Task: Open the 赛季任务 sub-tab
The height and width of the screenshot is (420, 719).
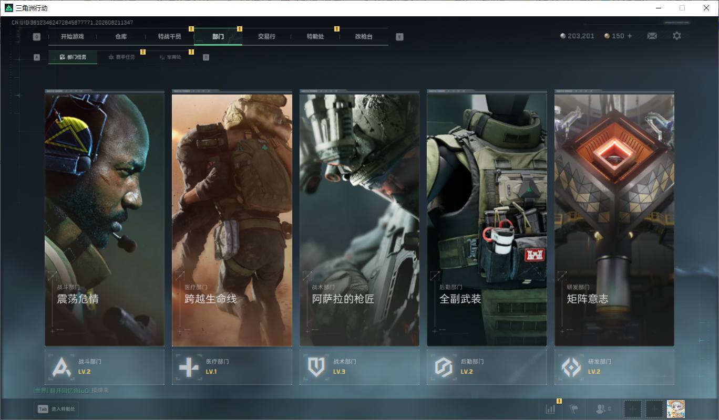Action: (x=121, y=57)
